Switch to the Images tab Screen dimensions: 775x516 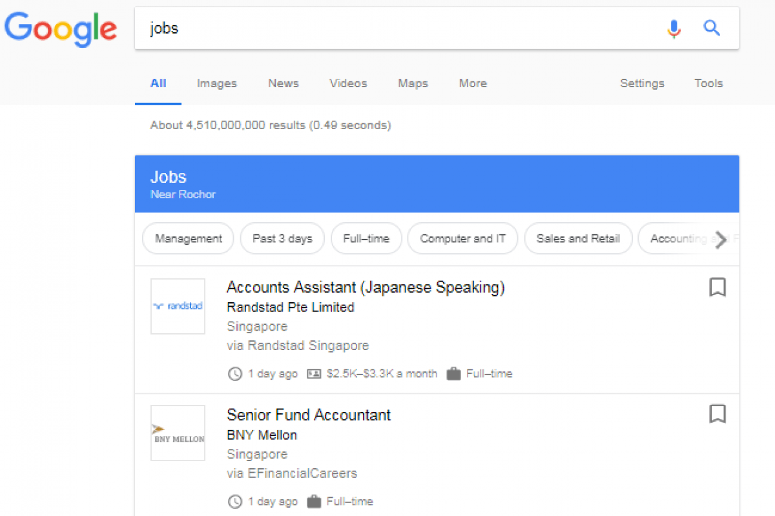click(217, 83)
